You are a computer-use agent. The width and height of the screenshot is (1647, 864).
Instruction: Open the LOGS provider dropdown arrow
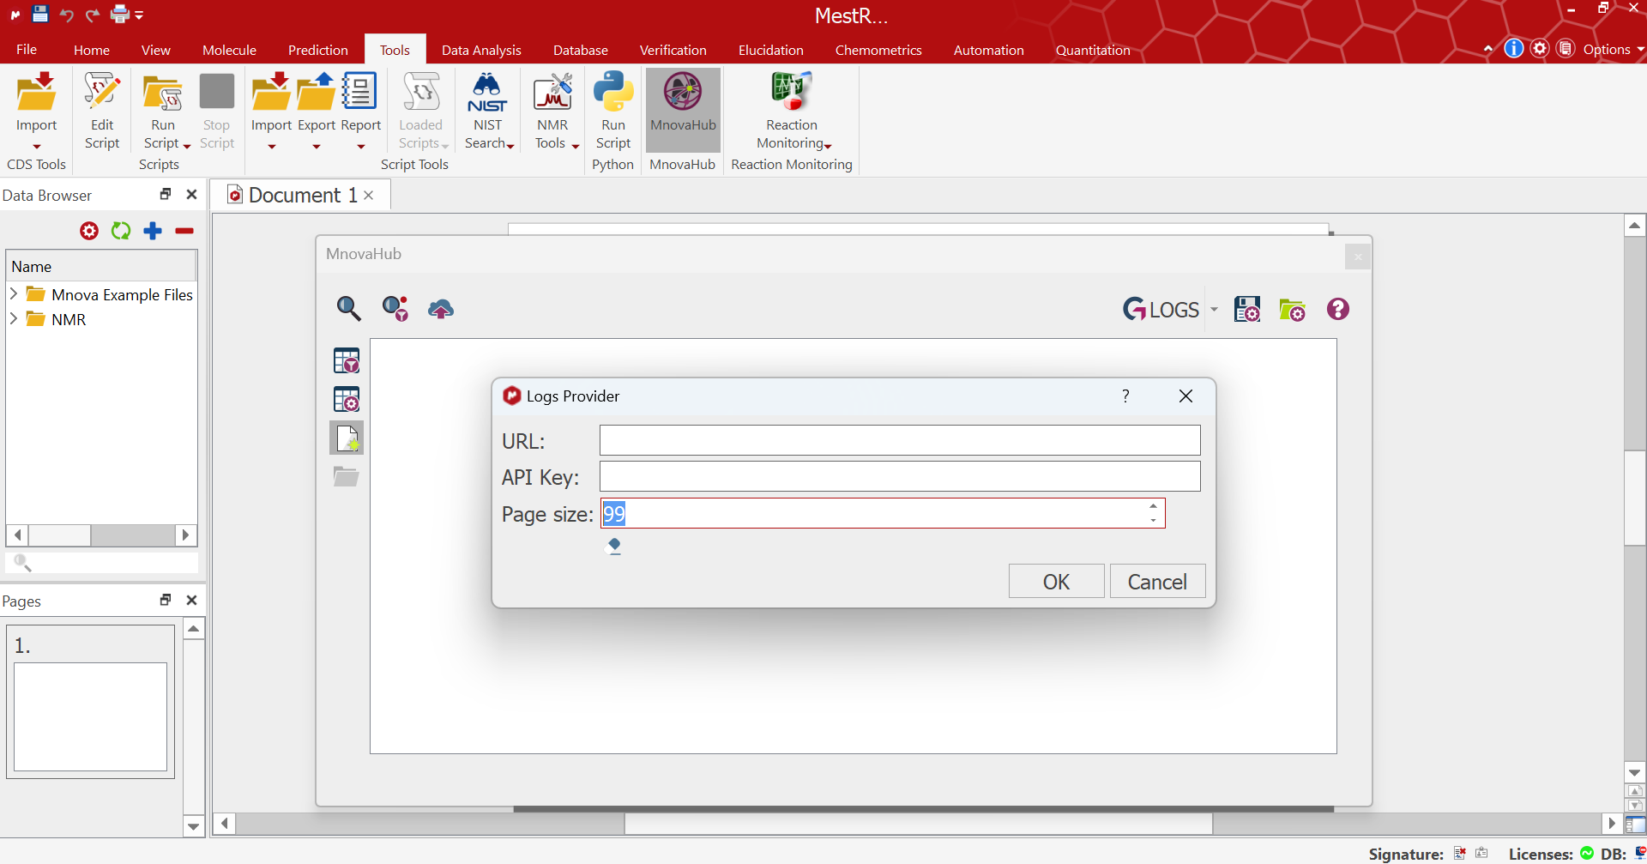click(1214, 310)
